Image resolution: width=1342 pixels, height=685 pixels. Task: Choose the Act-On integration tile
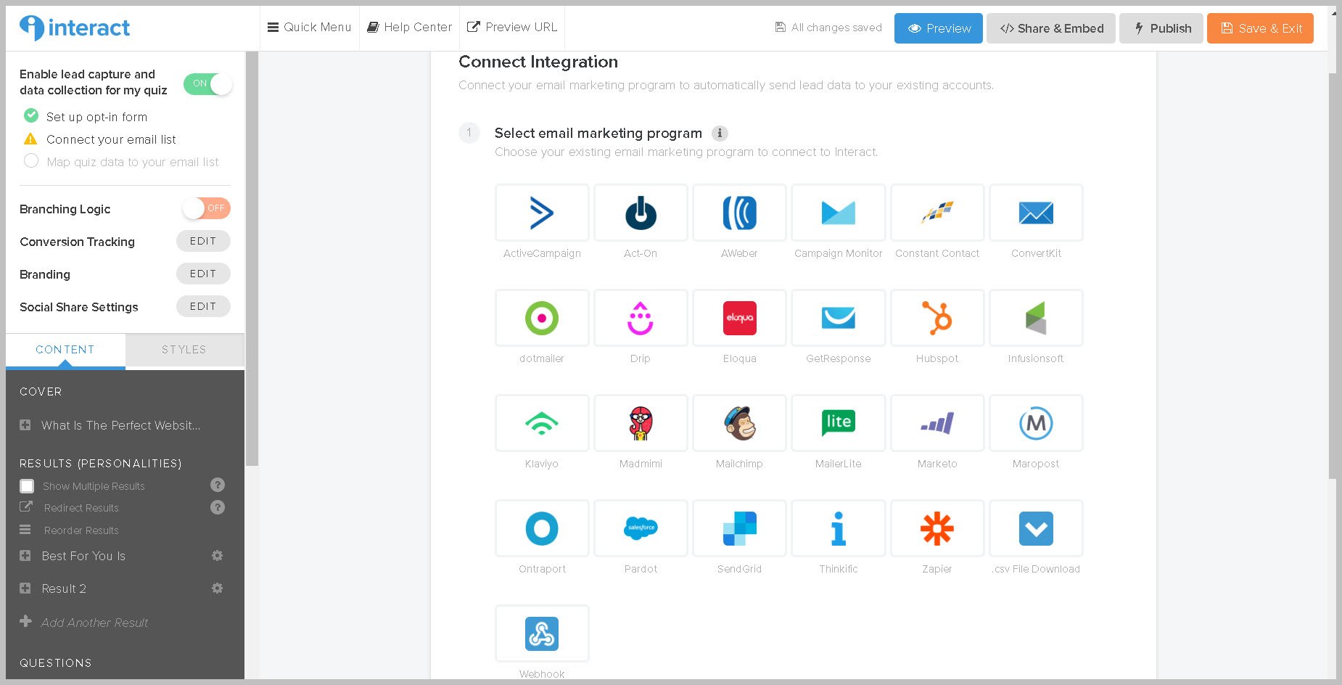pyautogui.click(x=641, y=213)
